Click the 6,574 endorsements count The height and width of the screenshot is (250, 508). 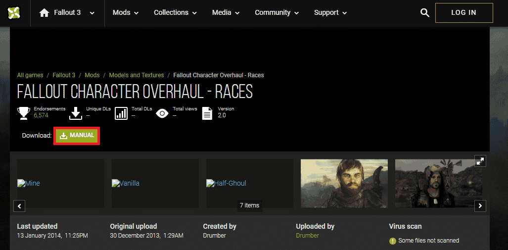pos(41,115)
